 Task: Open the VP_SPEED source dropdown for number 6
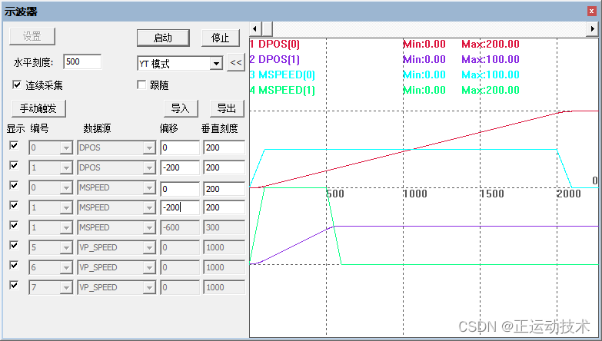point(148,267)
